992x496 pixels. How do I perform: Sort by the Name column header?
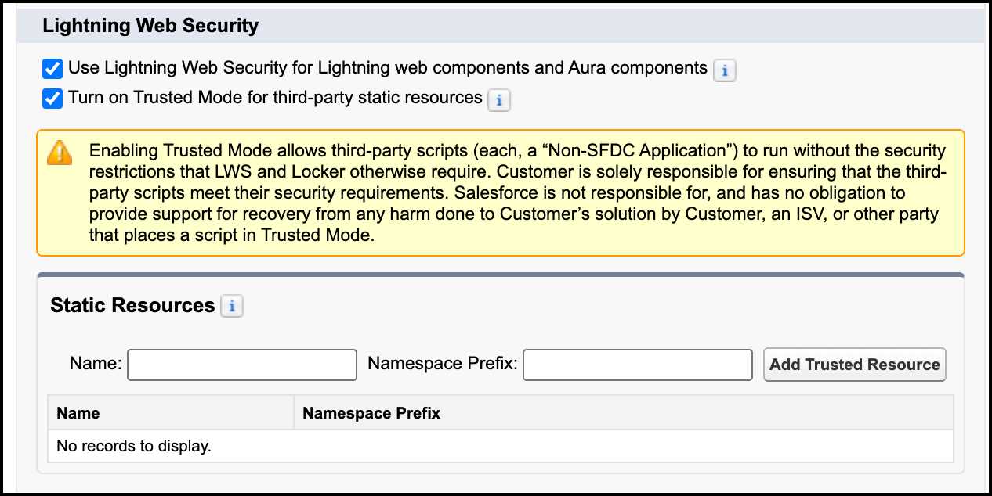[x=78, y=413]
